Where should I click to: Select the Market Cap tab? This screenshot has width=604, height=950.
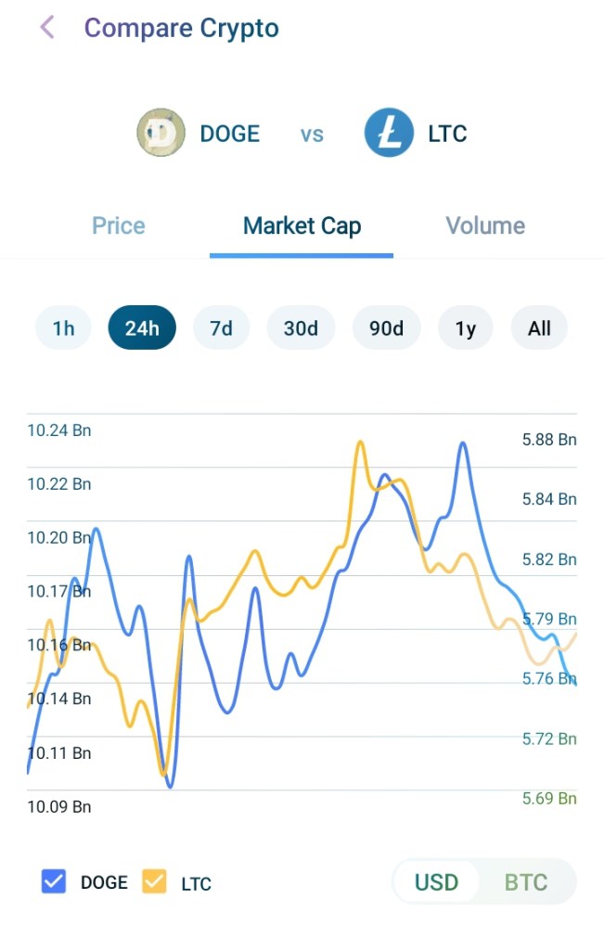[302, 225]
